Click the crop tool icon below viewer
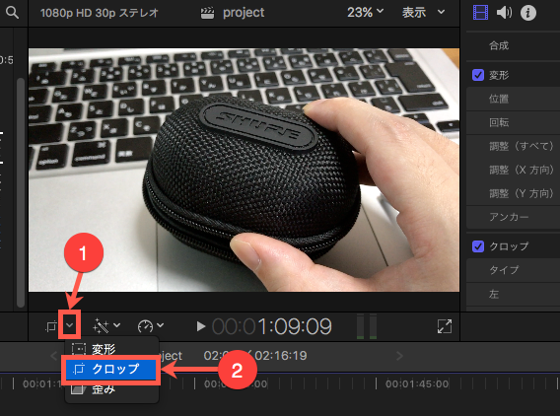The image size is (560, 416). pyautogui.click(x=51, y=326)
